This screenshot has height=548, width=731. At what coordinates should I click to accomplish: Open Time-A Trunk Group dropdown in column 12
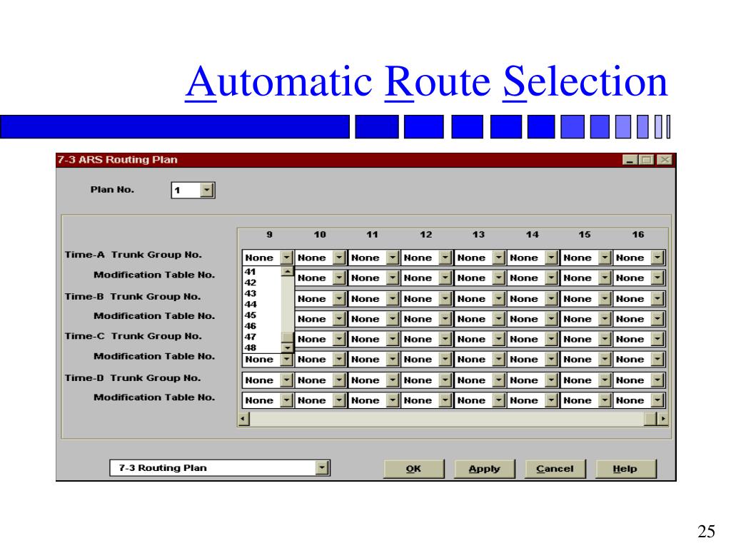pos(445,258)
